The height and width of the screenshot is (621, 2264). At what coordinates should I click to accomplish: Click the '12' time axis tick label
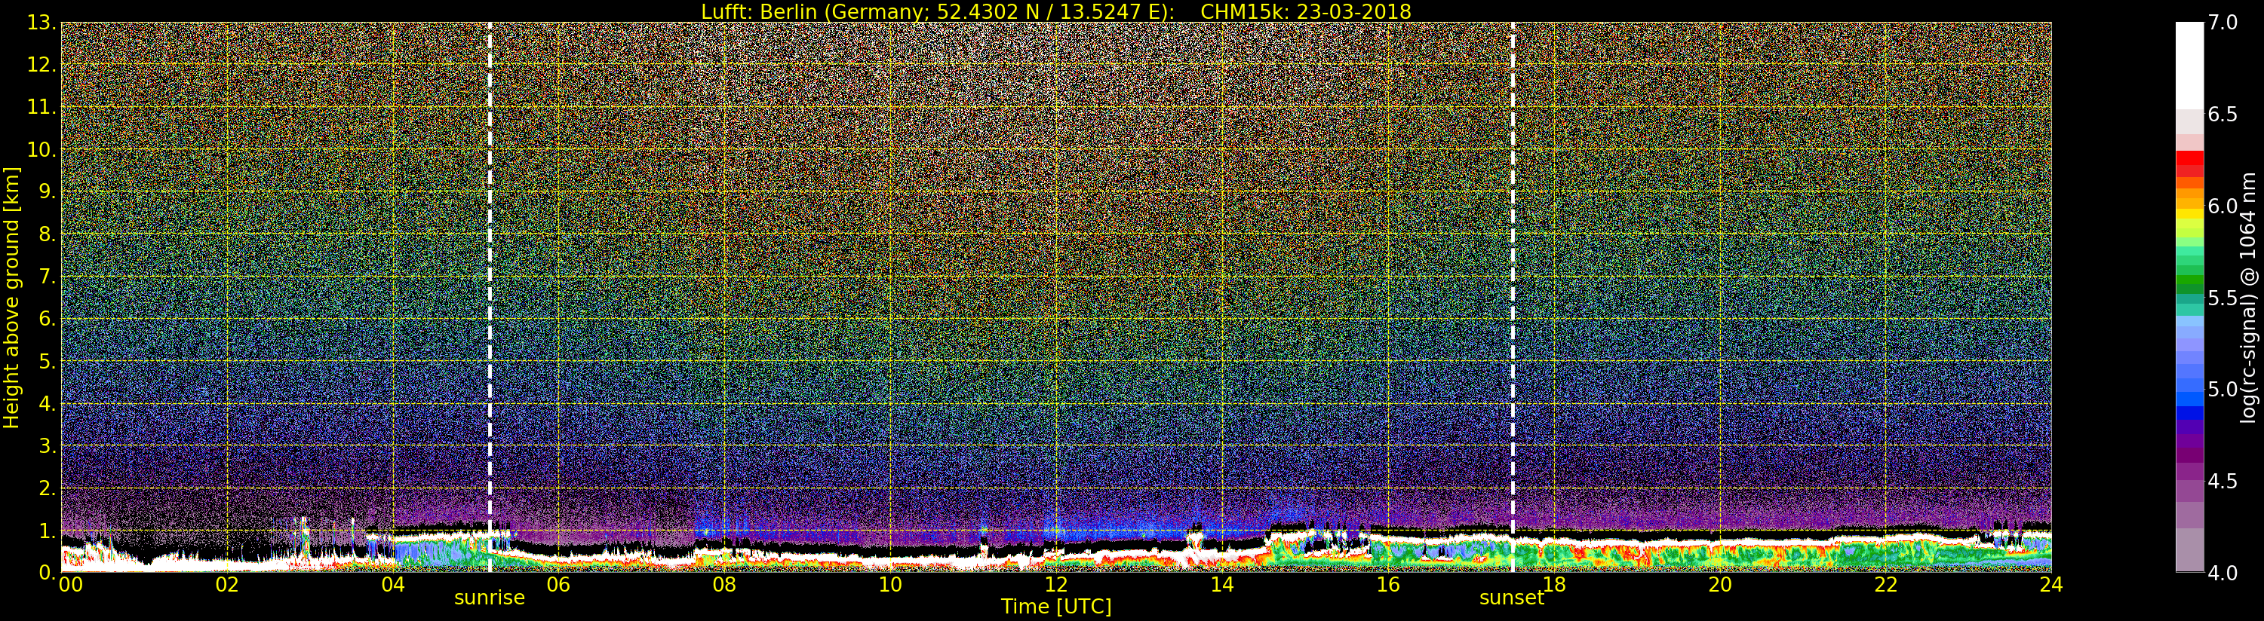1056,584
